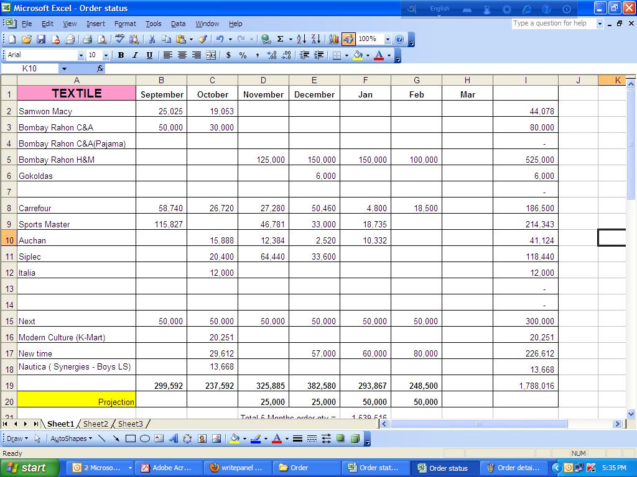Open the Order folder taskbar button
The width and height of the screenshot is (637, 477).
(x=306, y=468)
